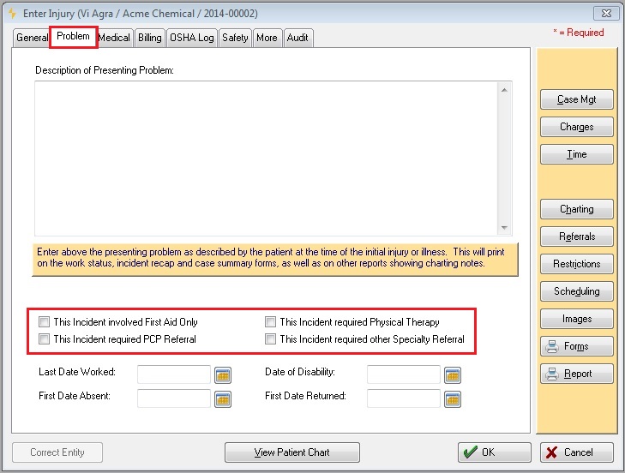Click the description scrollbar down arrow

pyautogui.click(x=504, y=228)
